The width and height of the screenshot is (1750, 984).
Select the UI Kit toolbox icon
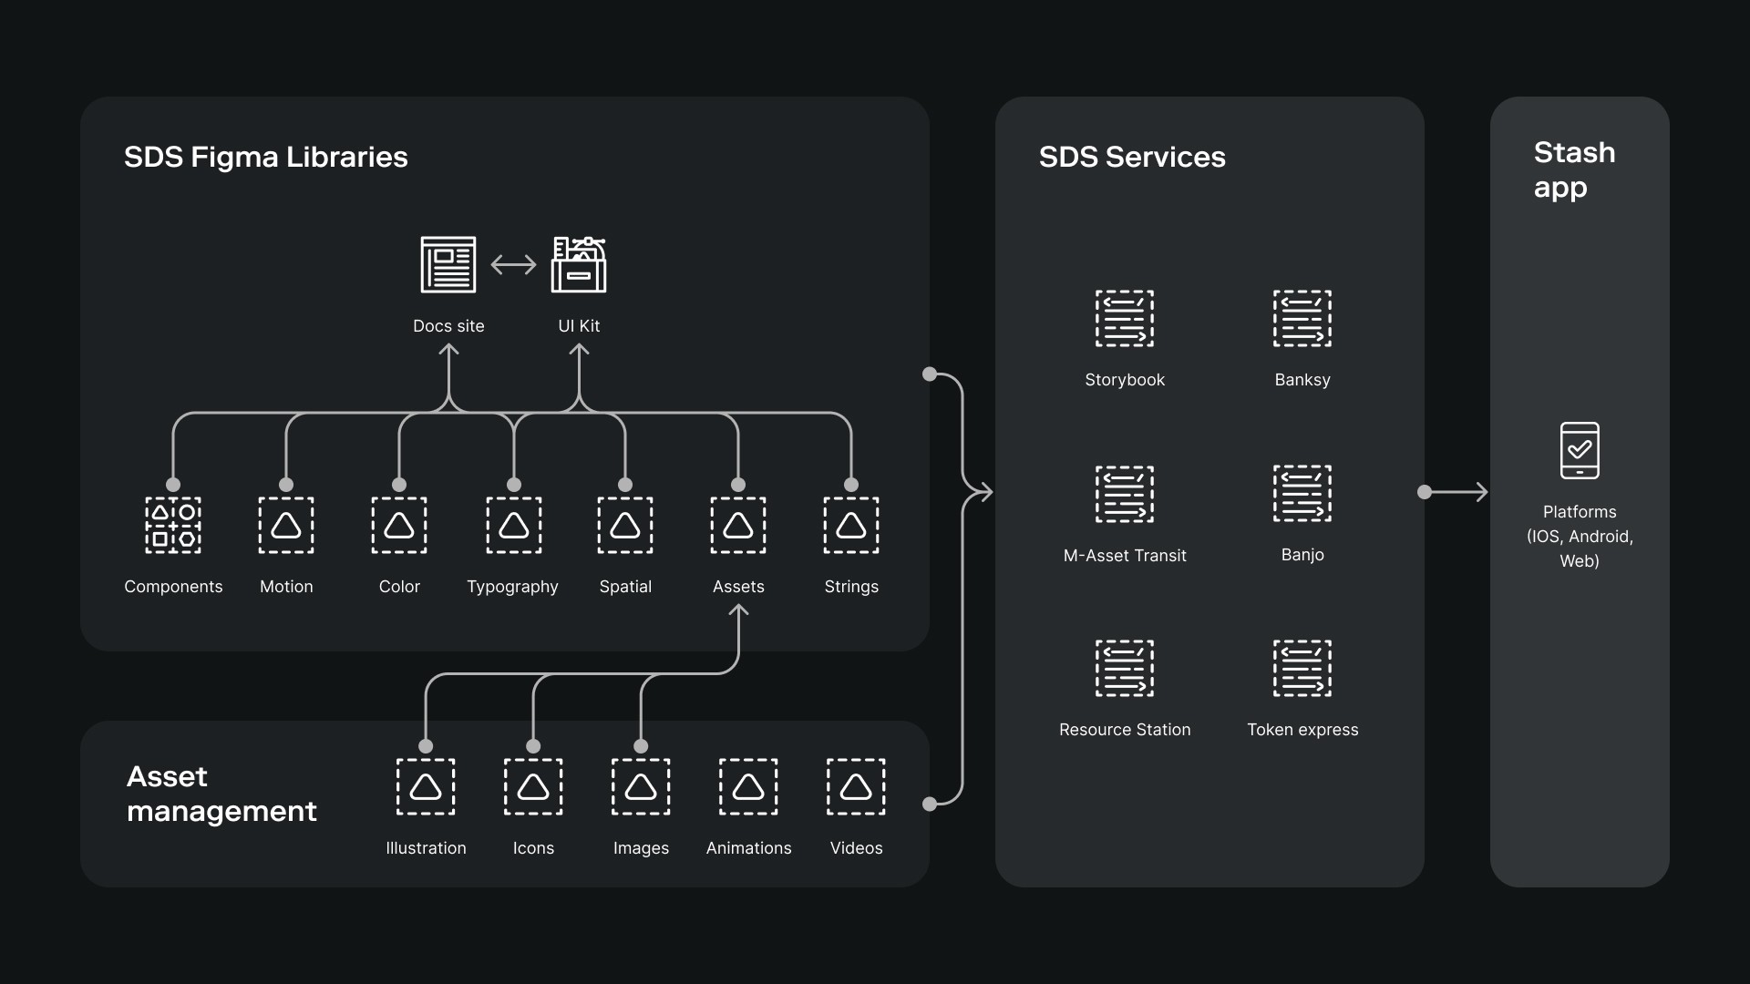(579, 264)
